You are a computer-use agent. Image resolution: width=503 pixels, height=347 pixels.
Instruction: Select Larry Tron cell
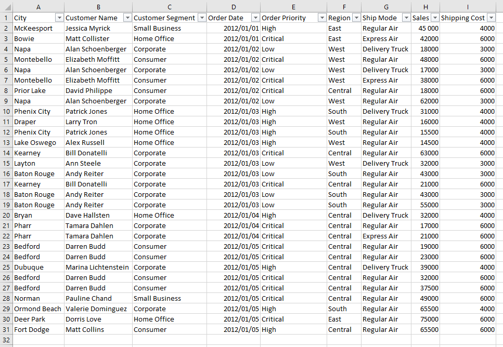tap(98, 122)
